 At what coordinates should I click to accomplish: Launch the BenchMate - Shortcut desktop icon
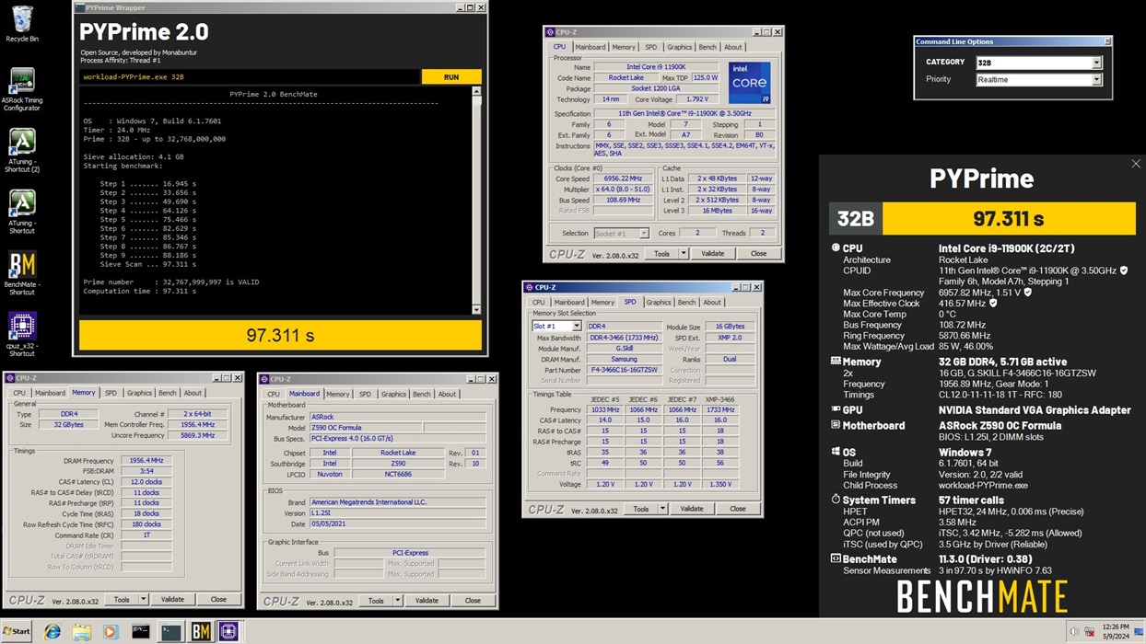coord(21,273)
